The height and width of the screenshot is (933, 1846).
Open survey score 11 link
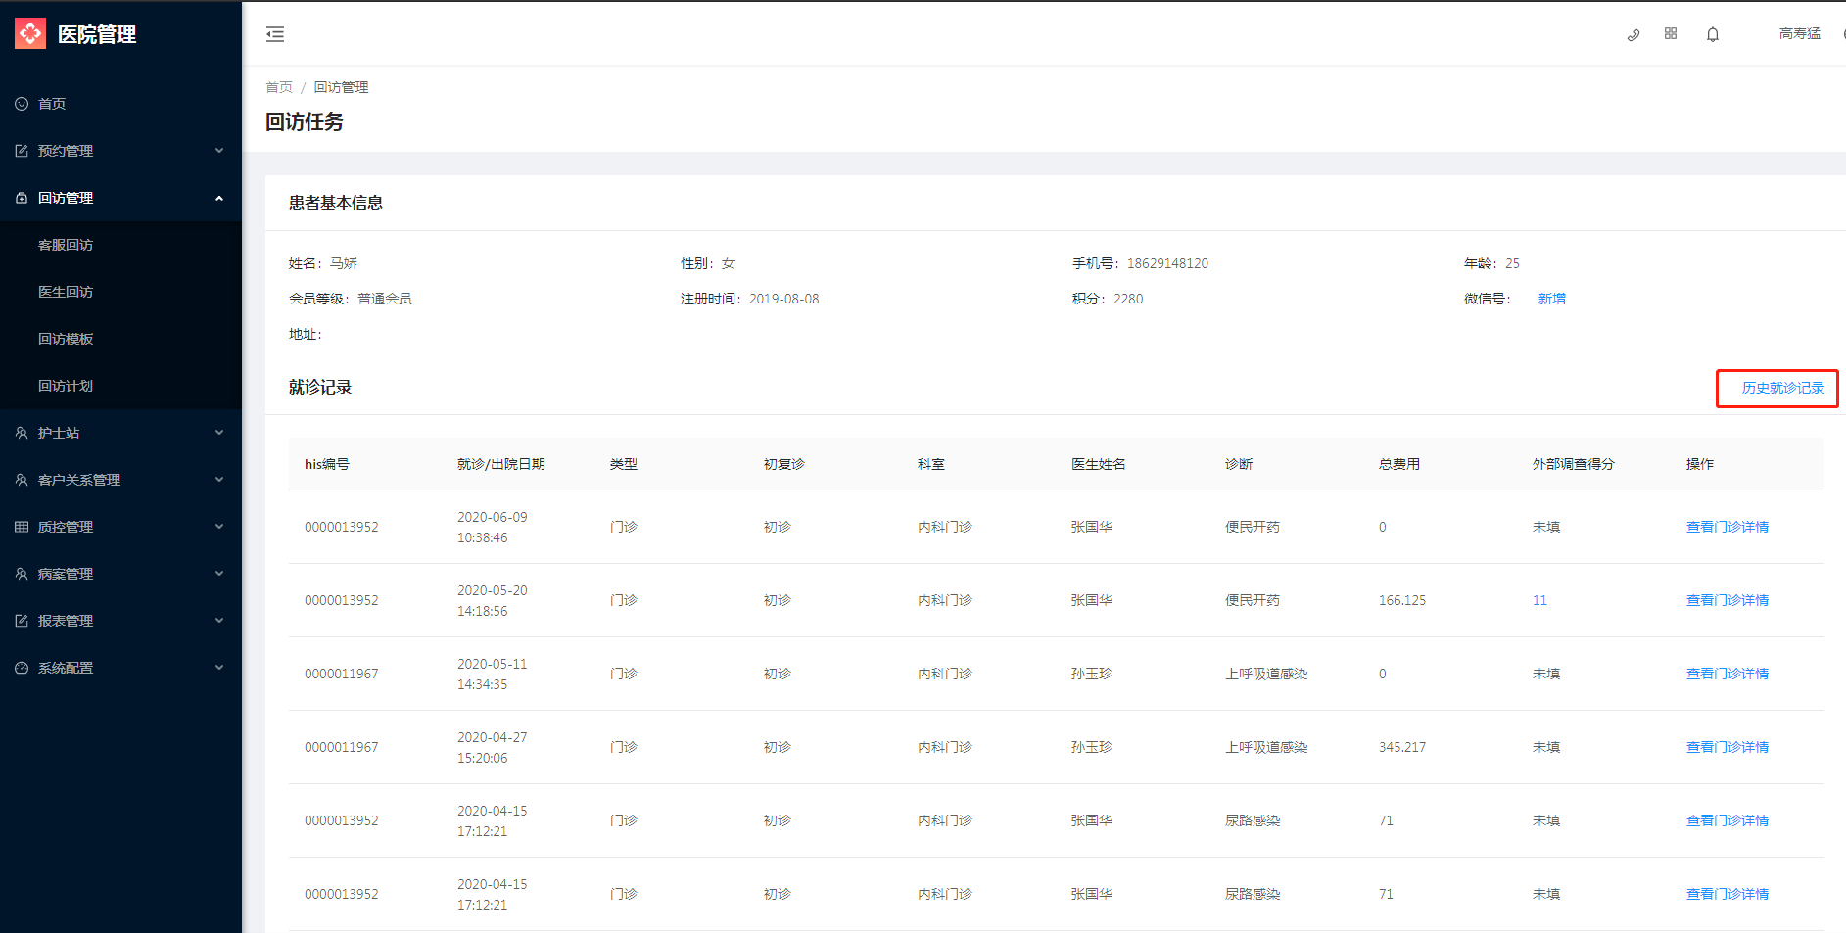[x=1539, y=600]
